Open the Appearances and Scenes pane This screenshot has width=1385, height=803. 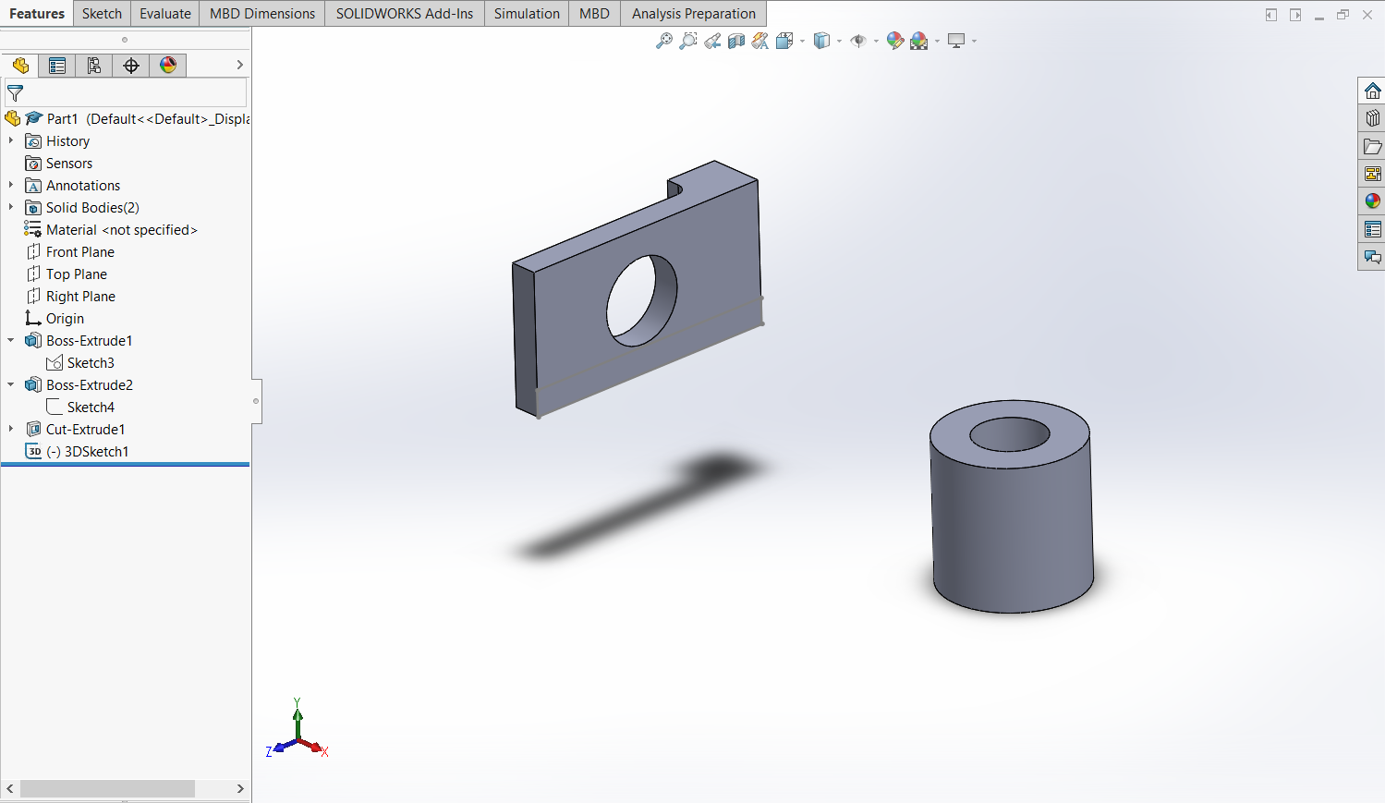(168, 65)
